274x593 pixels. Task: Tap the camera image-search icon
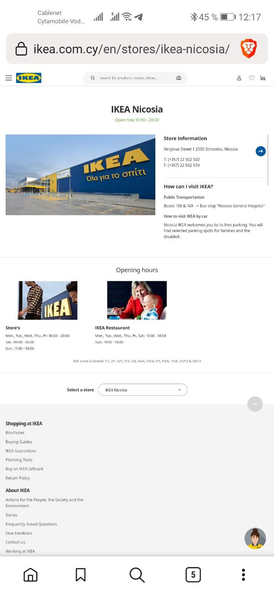[x=178, y=78]
